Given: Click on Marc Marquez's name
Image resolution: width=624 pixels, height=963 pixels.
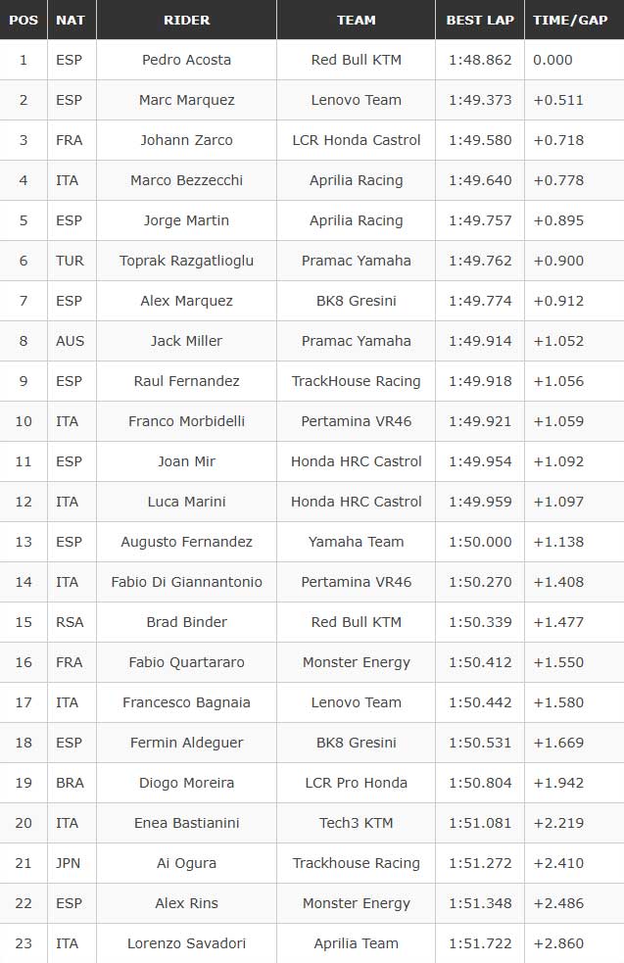Looking at the screenshot, I should [x=186, y=100].
